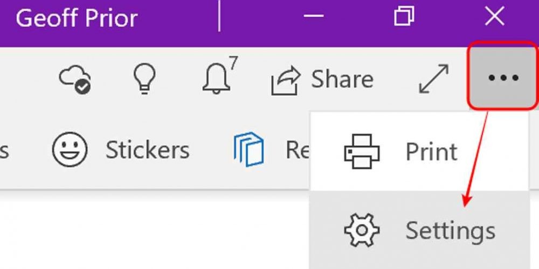The width and height of the screenshot is (539, 269).
Task: Open the lightbulb Tell Me icon
Action: (144, 79)
